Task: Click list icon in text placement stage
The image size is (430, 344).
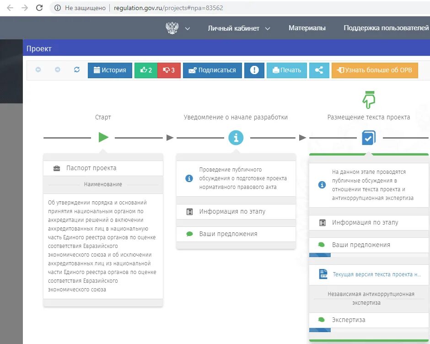Action: [322, 223]
